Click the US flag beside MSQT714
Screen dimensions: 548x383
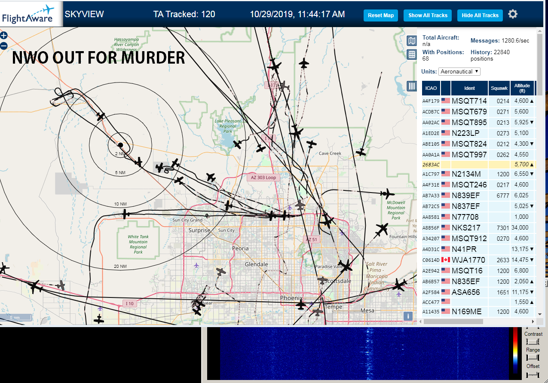point(445,101)
